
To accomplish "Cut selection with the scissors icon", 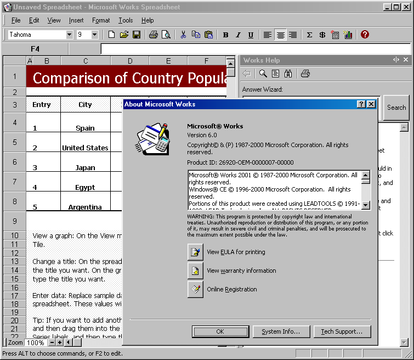I will 183,35.
